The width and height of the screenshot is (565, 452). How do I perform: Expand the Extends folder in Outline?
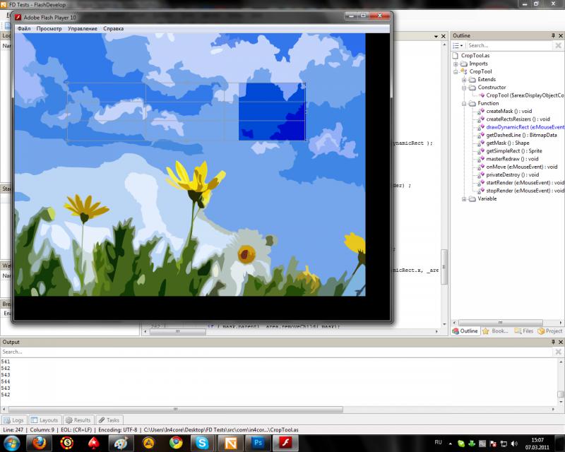pos(464,80)
